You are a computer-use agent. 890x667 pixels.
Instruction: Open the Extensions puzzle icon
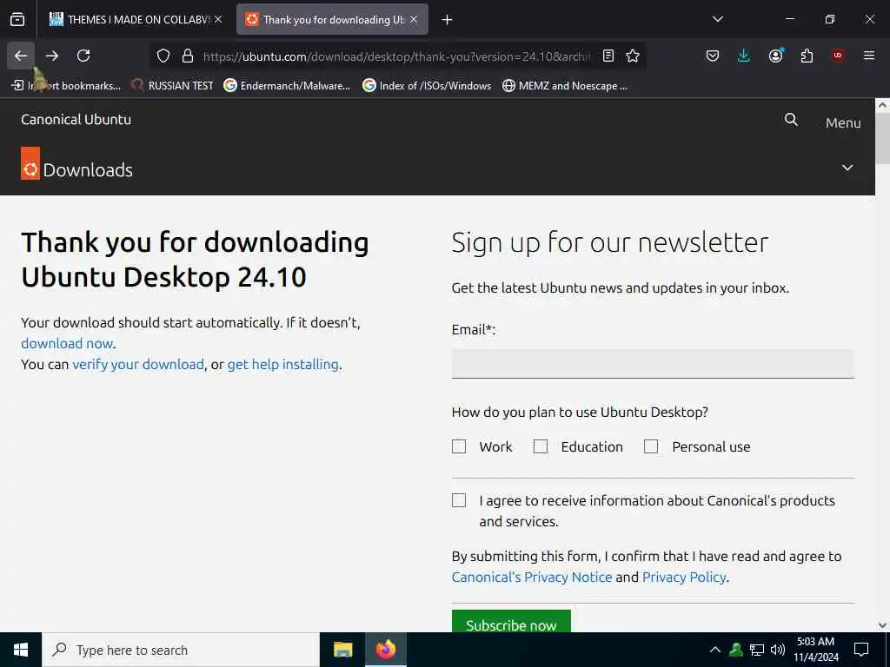coord(807,56)
